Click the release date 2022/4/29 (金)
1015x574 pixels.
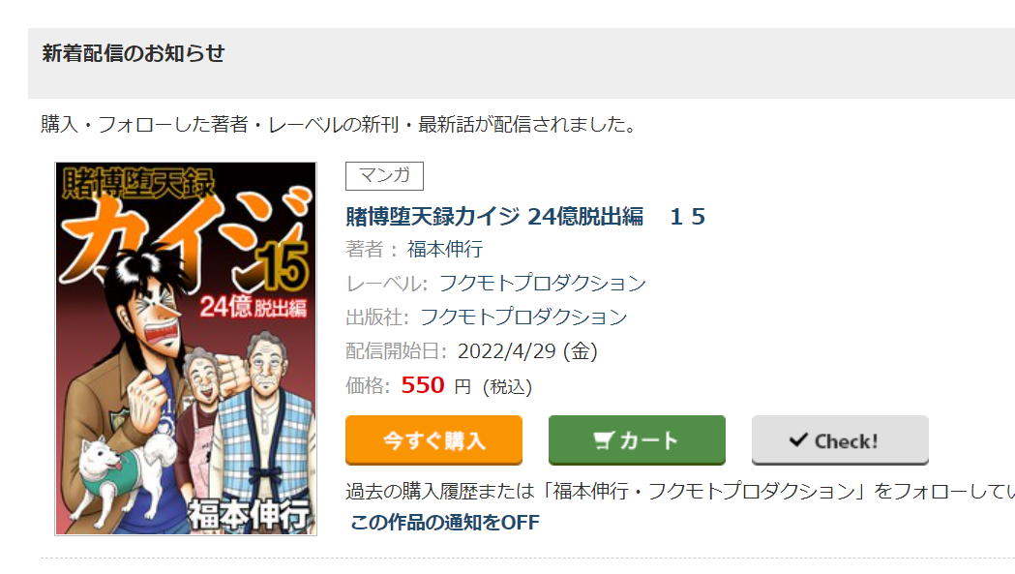coord(527,351)
